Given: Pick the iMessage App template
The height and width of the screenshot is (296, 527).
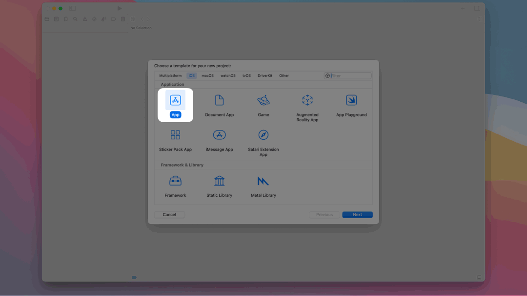Looking at the screenshot, I should pyautogui.click(x=219, y=135).
